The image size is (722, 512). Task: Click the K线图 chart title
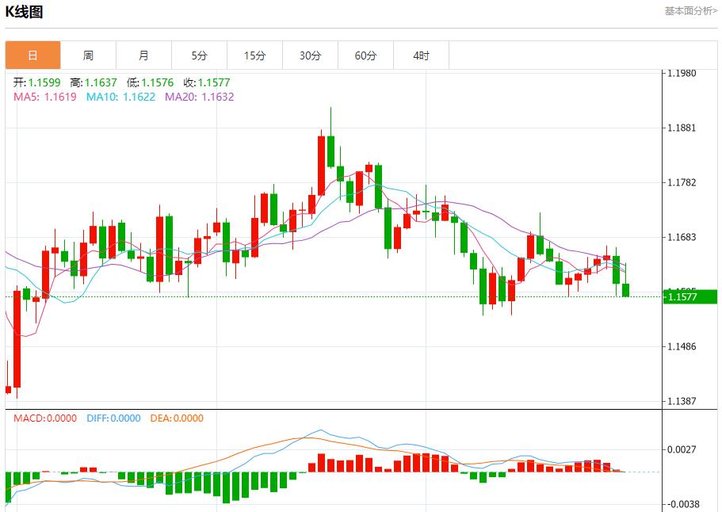(25, 12)
